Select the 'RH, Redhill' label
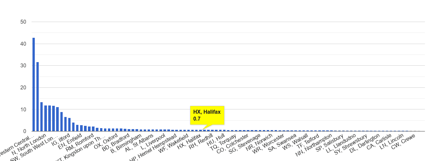Viewport: 443px width, 161px height. tap(201, 141)
